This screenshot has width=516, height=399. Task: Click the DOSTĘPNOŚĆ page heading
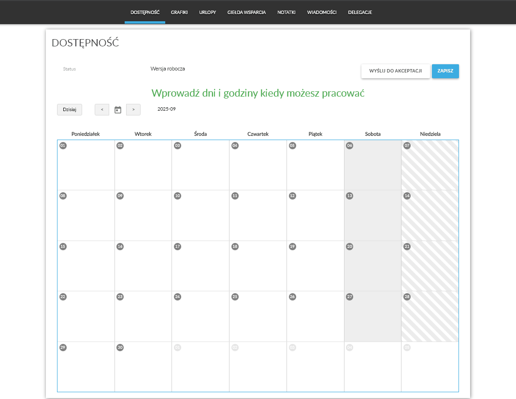point(85,43)
